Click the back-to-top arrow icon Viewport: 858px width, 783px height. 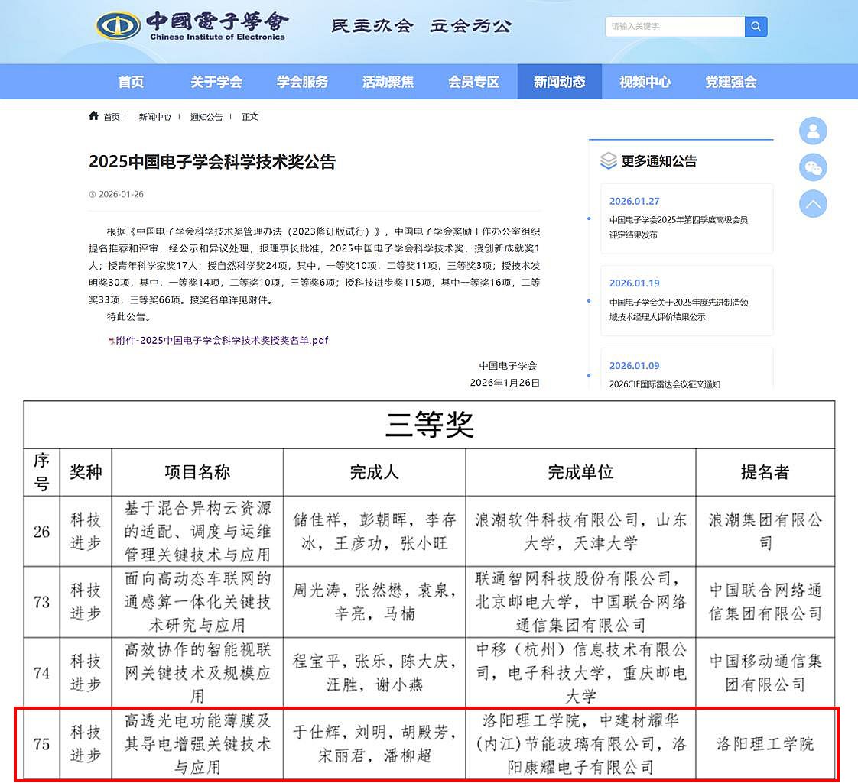point(813,204)
